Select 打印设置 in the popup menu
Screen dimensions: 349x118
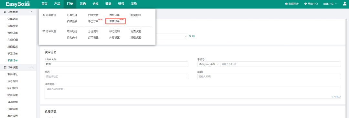coord(93,37)
